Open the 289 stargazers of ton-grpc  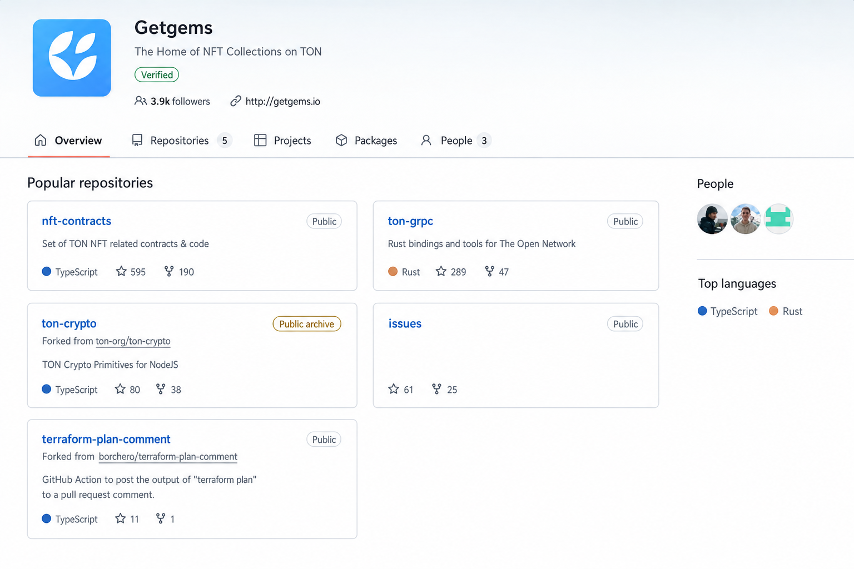coord(458,272)
